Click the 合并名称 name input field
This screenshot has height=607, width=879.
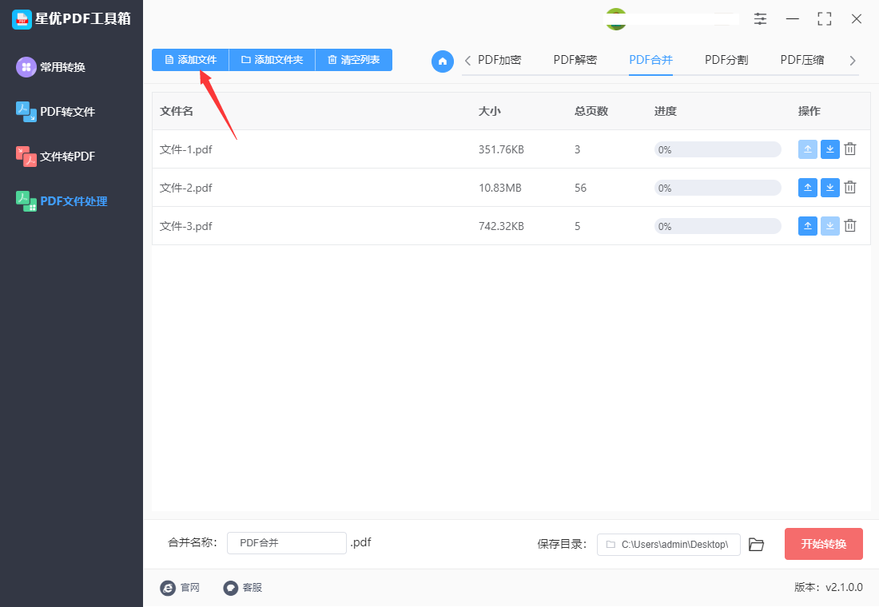pos(286,542)
